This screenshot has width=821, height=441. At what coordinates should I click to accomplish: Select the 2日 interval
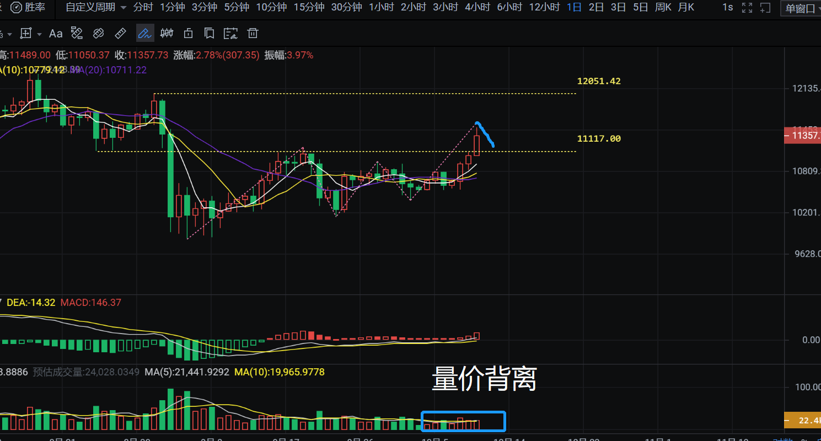click(596, 7)
